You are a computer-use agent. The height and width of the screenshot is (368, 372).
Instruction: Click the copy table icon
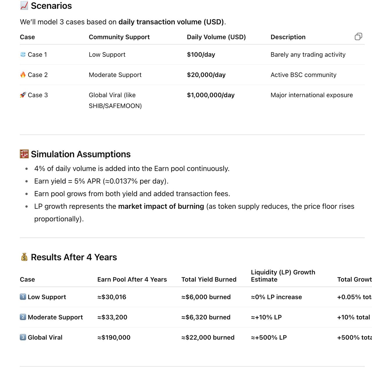358,36
